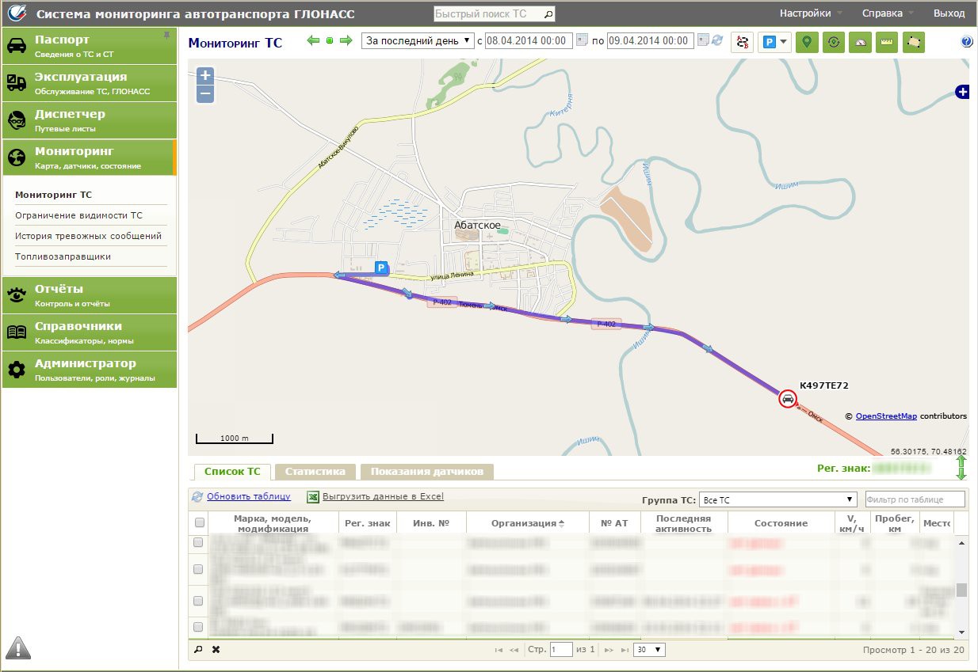978x672 pixels.
Task: Check the last visible vehicle row checkbox
Action: pos(199,627)
